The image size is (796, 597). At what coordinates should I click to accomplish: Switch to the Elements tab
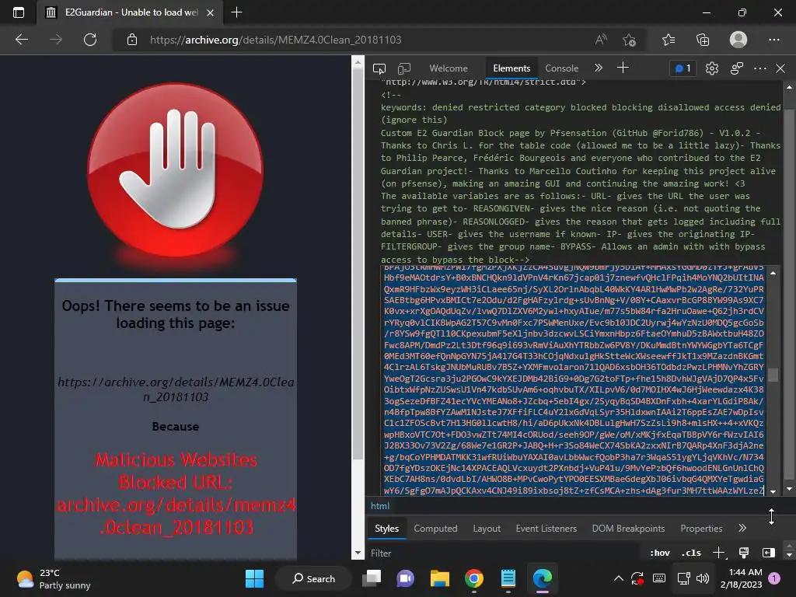tap(511, 68)
